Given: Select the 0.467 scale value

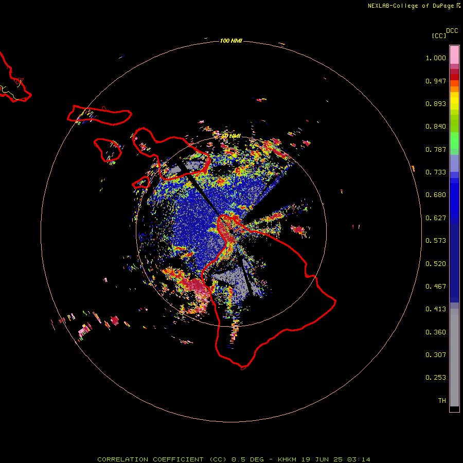Looking at the screenshot, I should [x=436, y=287].
